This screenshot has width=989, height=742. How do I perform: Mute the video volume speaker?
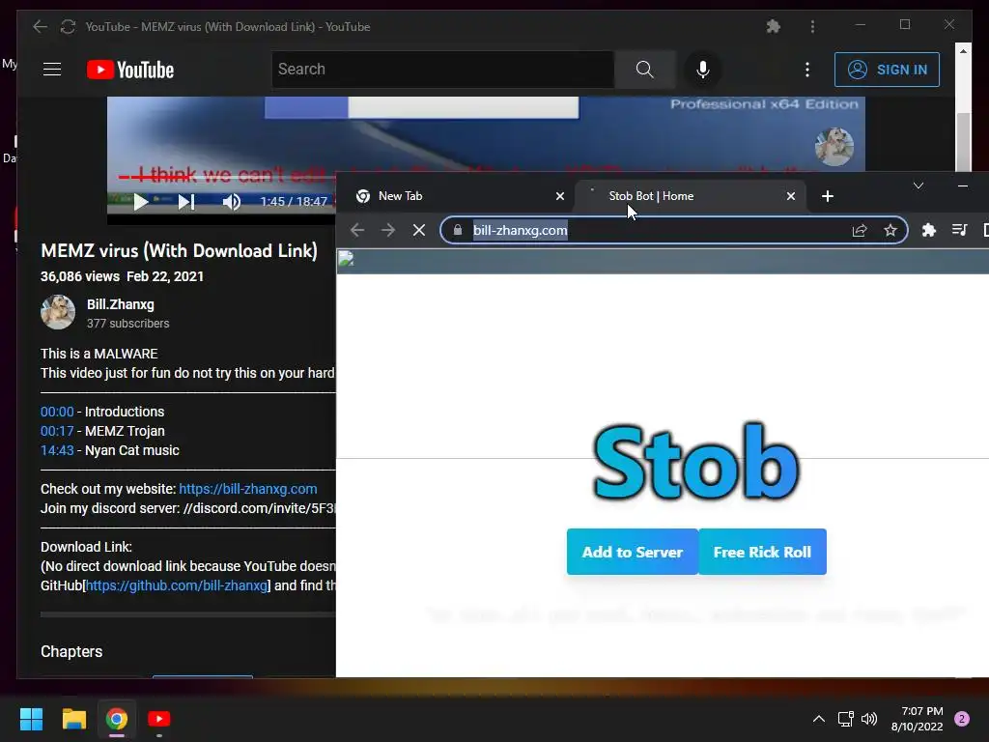tap(232, 202)
